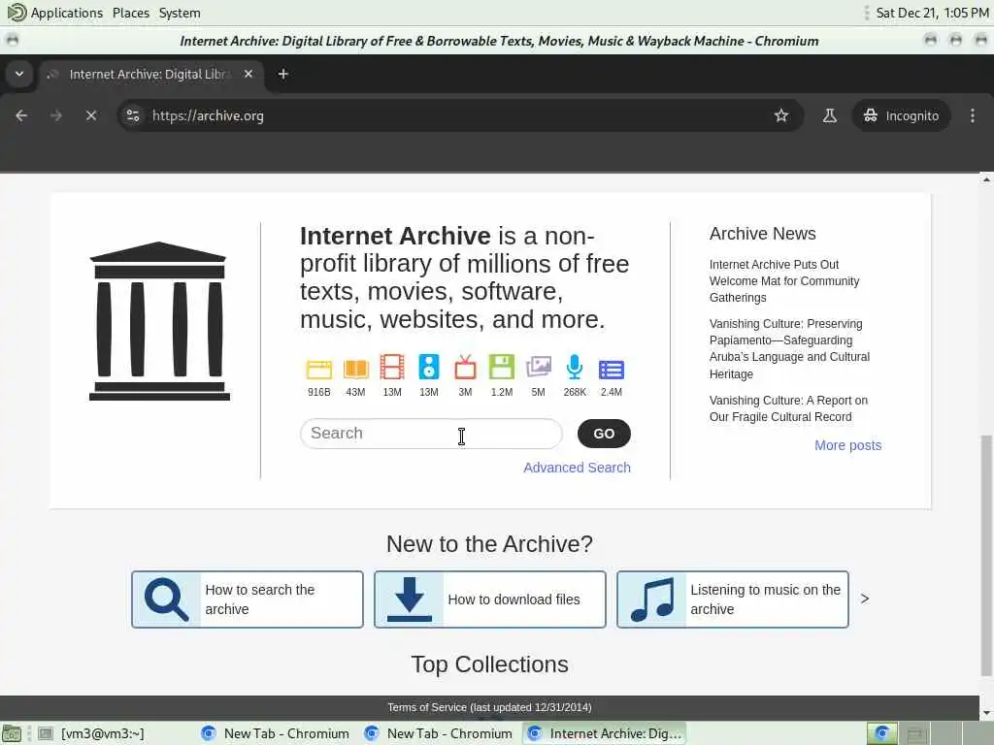Switch to the [vm3@vm3:~] terminal taskbar item

92,733
